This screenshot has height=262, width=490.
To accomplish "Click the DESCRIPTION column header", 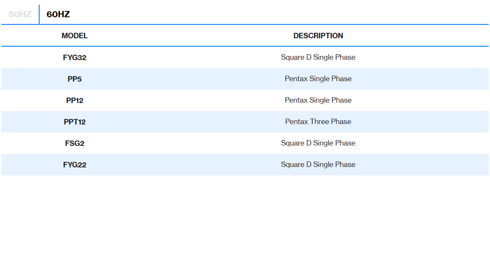I will tap(318, 36).
